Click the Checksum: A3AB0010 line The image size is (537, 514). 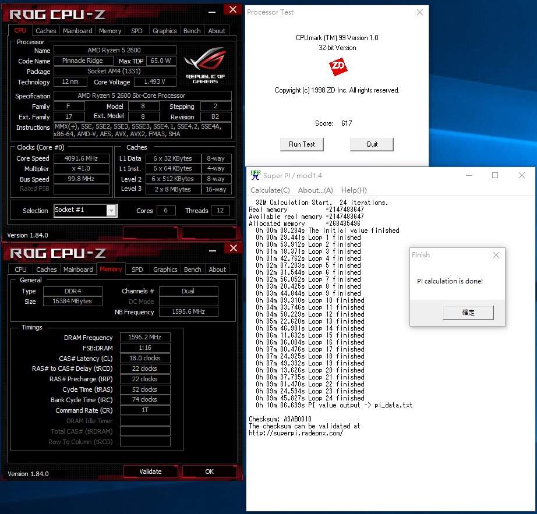point(280,419)
